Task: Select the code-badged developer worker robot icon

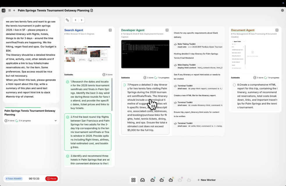Action: (x=162, y=180)
